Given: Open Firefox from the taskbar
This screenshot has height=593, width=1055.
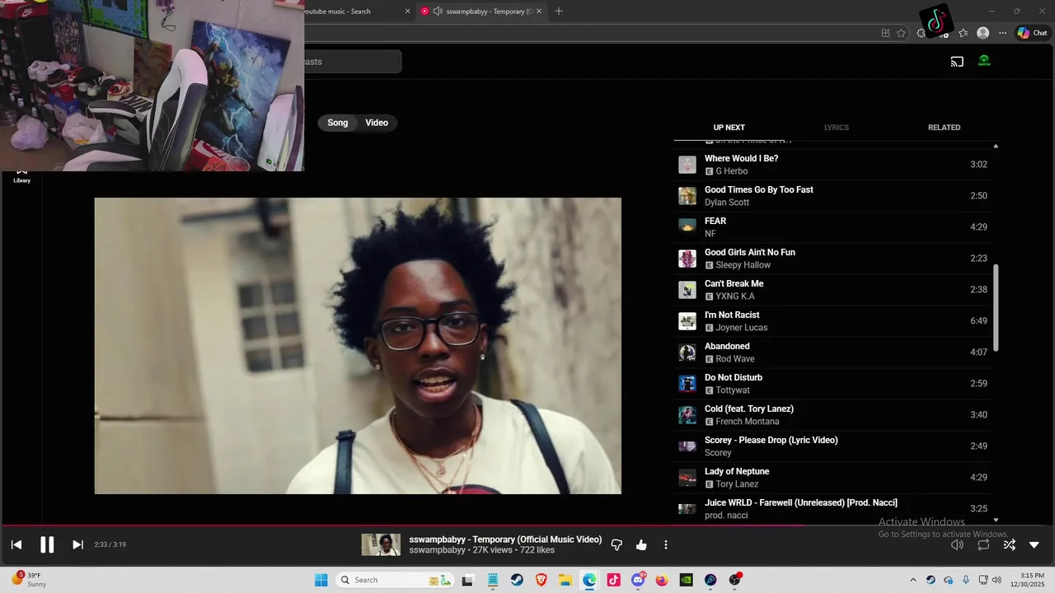Looking at the screenshot, I should coord(662,580).
